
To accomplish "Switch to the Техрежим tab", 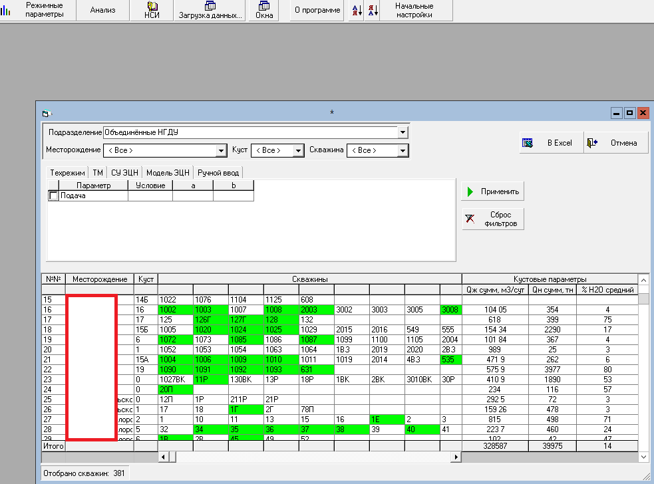I will coord(67,173).
